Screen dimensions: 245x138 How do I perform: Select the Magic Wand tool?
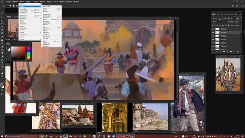(2, 23)
